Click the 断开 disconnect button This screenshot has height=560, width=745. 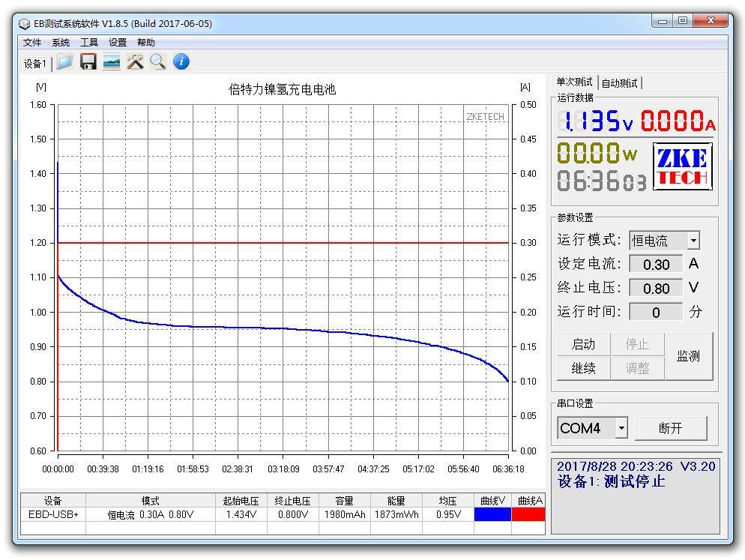click(670, 428)
